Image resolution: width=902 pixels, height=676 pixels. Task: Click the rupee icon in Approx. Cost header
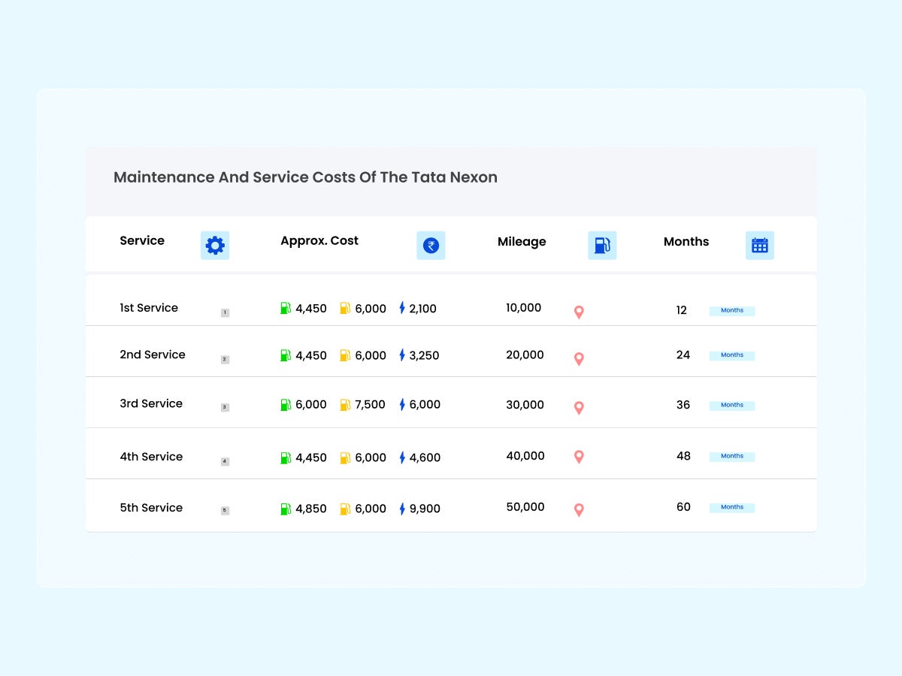pyautogui.click(x=431, y=246)
